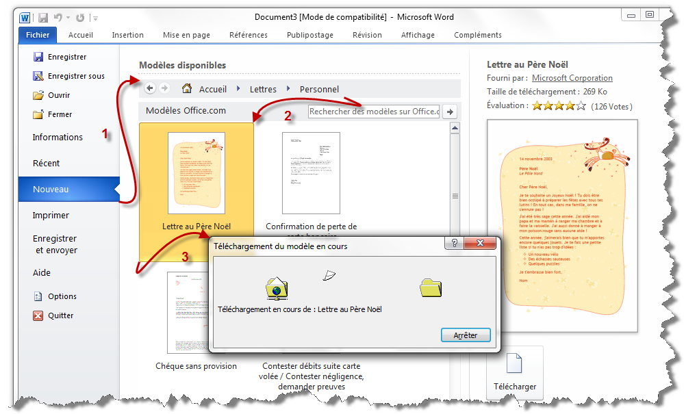
Task: Click the template list scroll up arrow
Action: 455,128
